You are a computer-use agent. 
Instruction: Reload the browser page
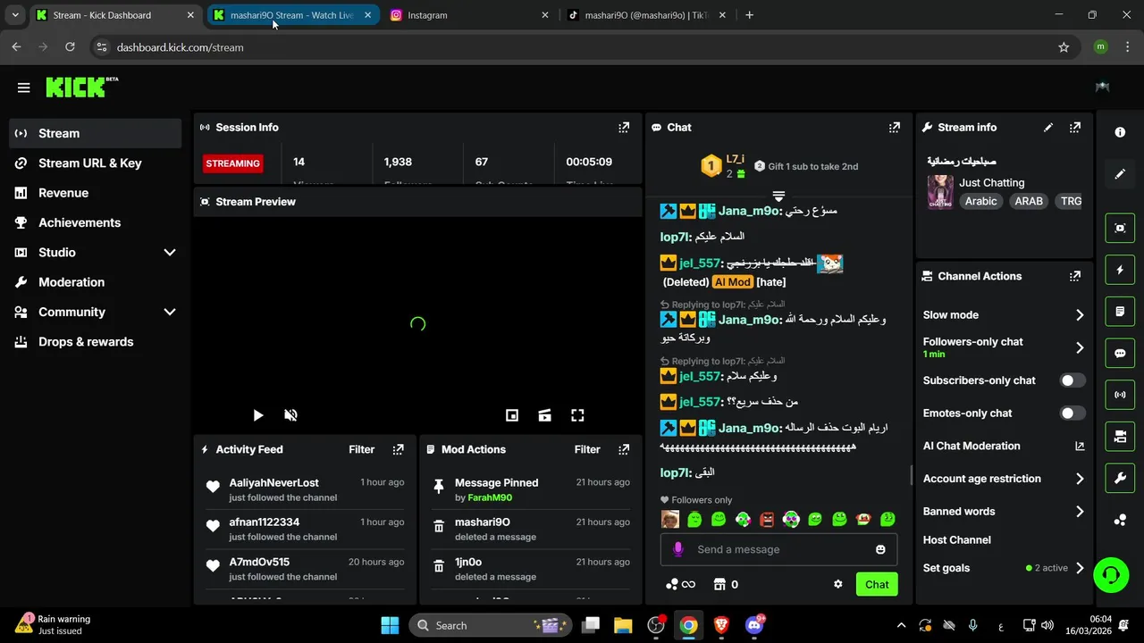click(70, 47)
